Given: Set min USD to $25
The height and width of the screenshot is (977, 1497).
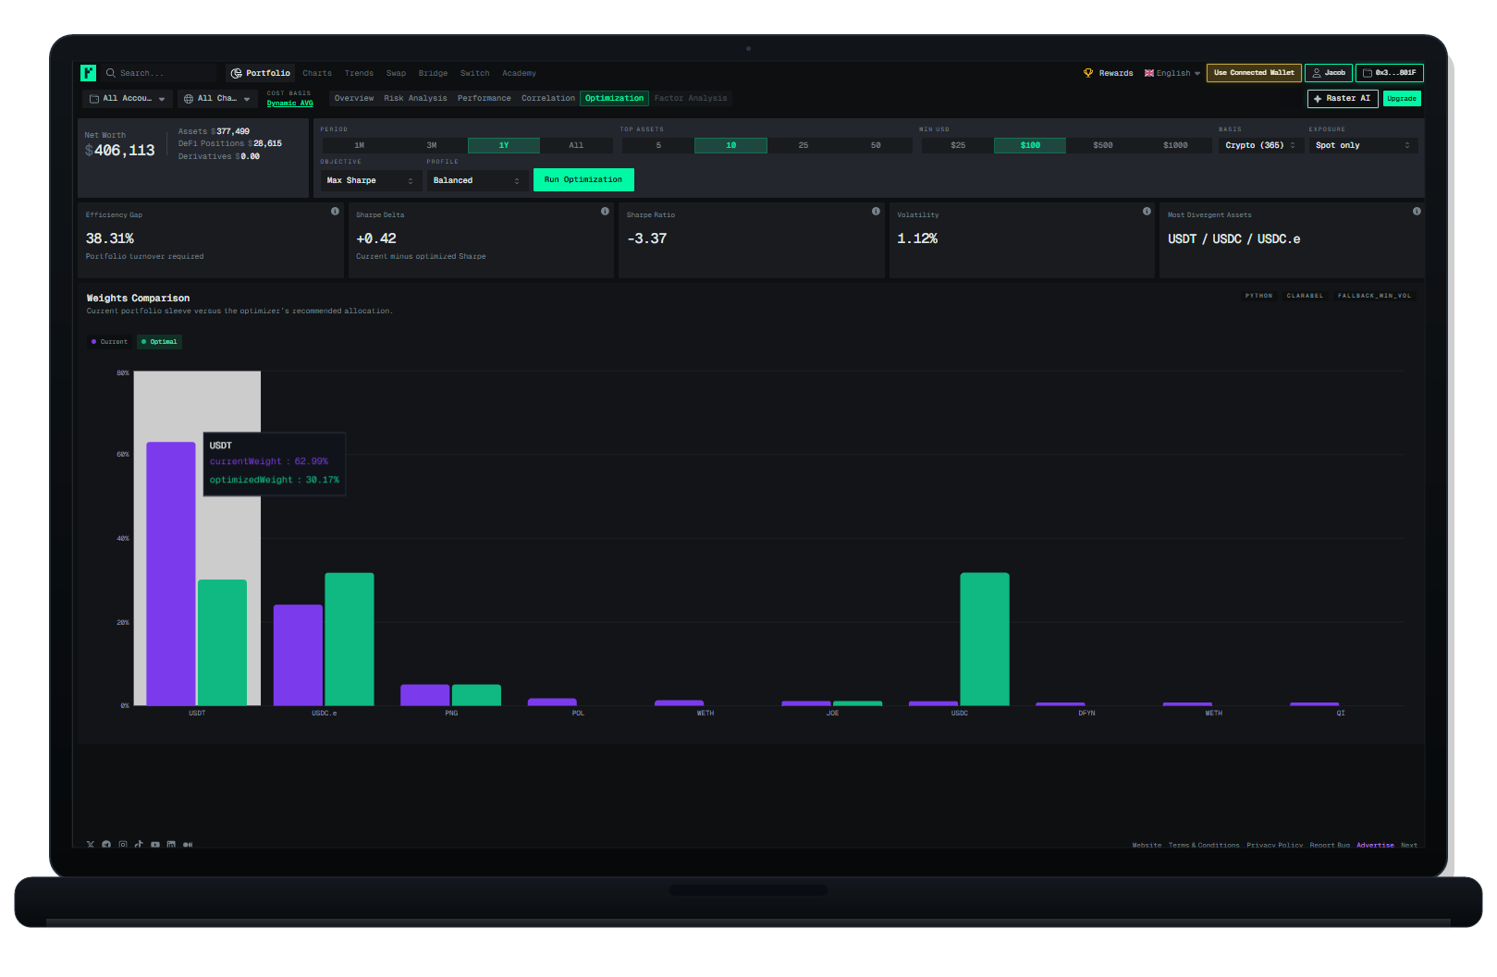Looking at the screenshot, I should (x=958, y=145).
